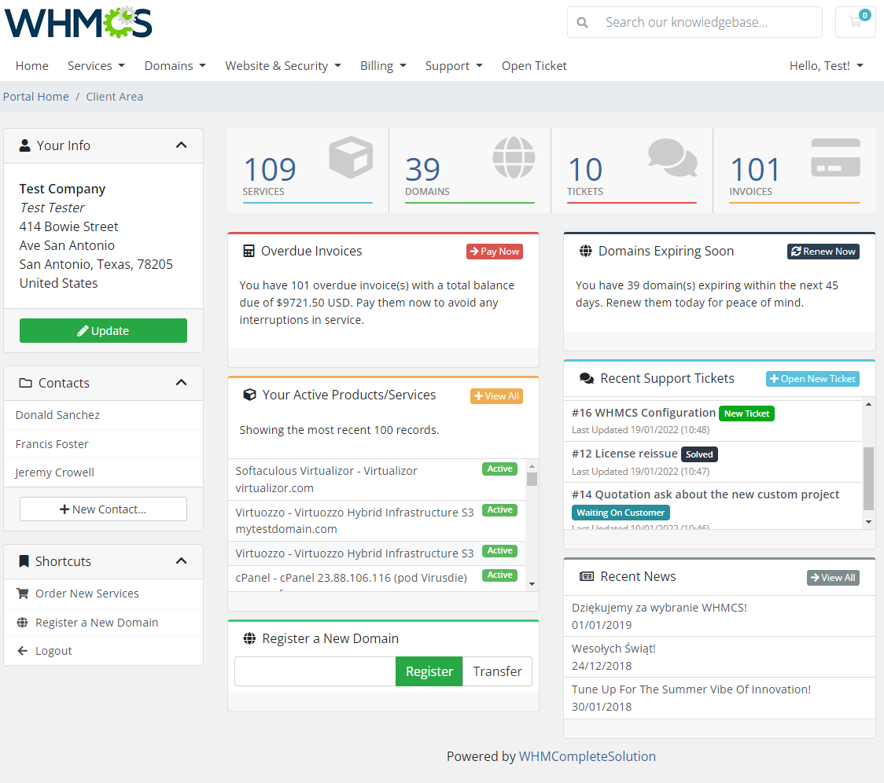This screenshot has height=783, width=884.
Task: Click the Recent Support Tickets comments icon
Action: (x=587, y=378)
